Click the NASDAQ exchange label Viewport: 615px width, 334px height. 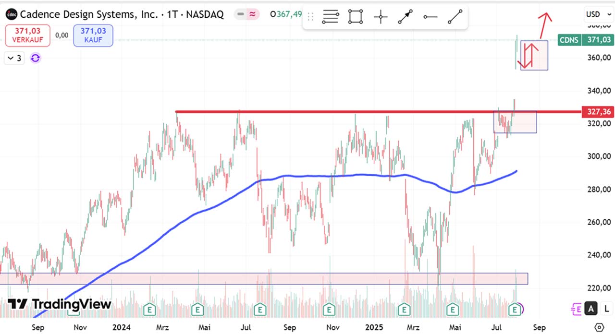click(204, 14)
